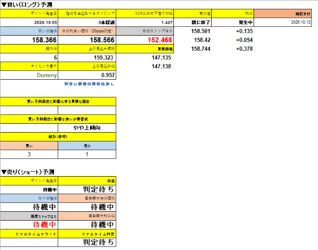Viewport: 318px width, 250px height.
Task: Select the リアルタイム判定 header cell
Action: pos(87,234)
